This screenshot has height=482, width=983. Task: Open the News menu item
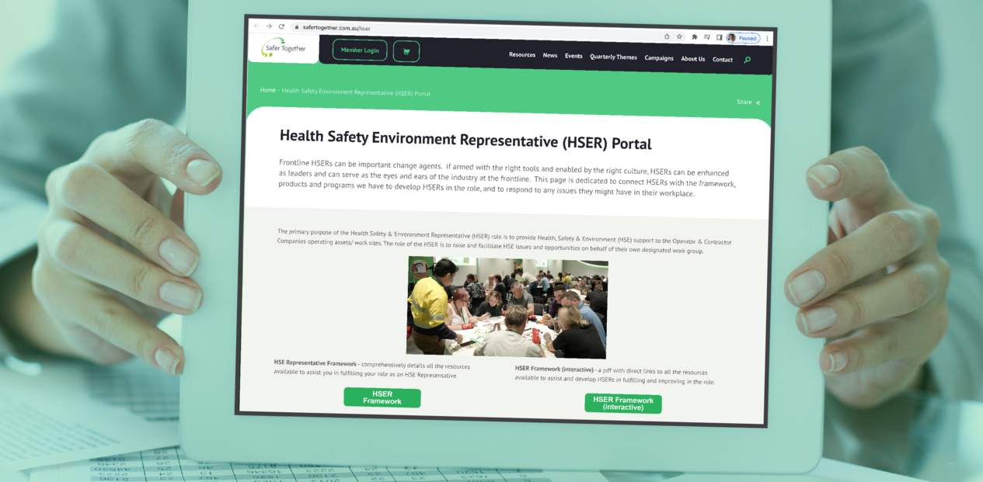[550, 56]
